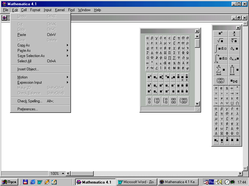The height and width of the screenshot is (186, 249).
Task: Insert the rule arrow → symbol
Action: point(232,93)
